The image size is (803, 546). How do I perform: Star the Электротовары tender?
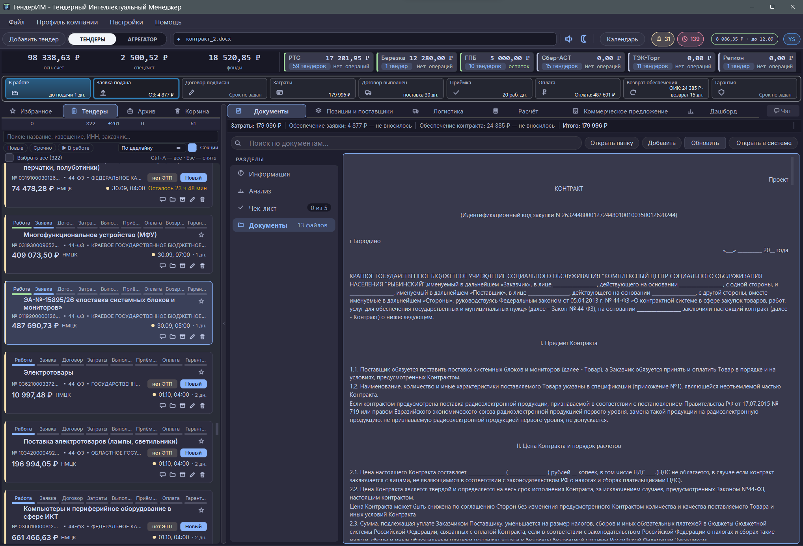click(201, 372)
